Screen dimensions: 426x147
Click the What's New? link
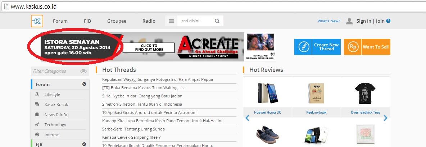click(x=329, y=21)
